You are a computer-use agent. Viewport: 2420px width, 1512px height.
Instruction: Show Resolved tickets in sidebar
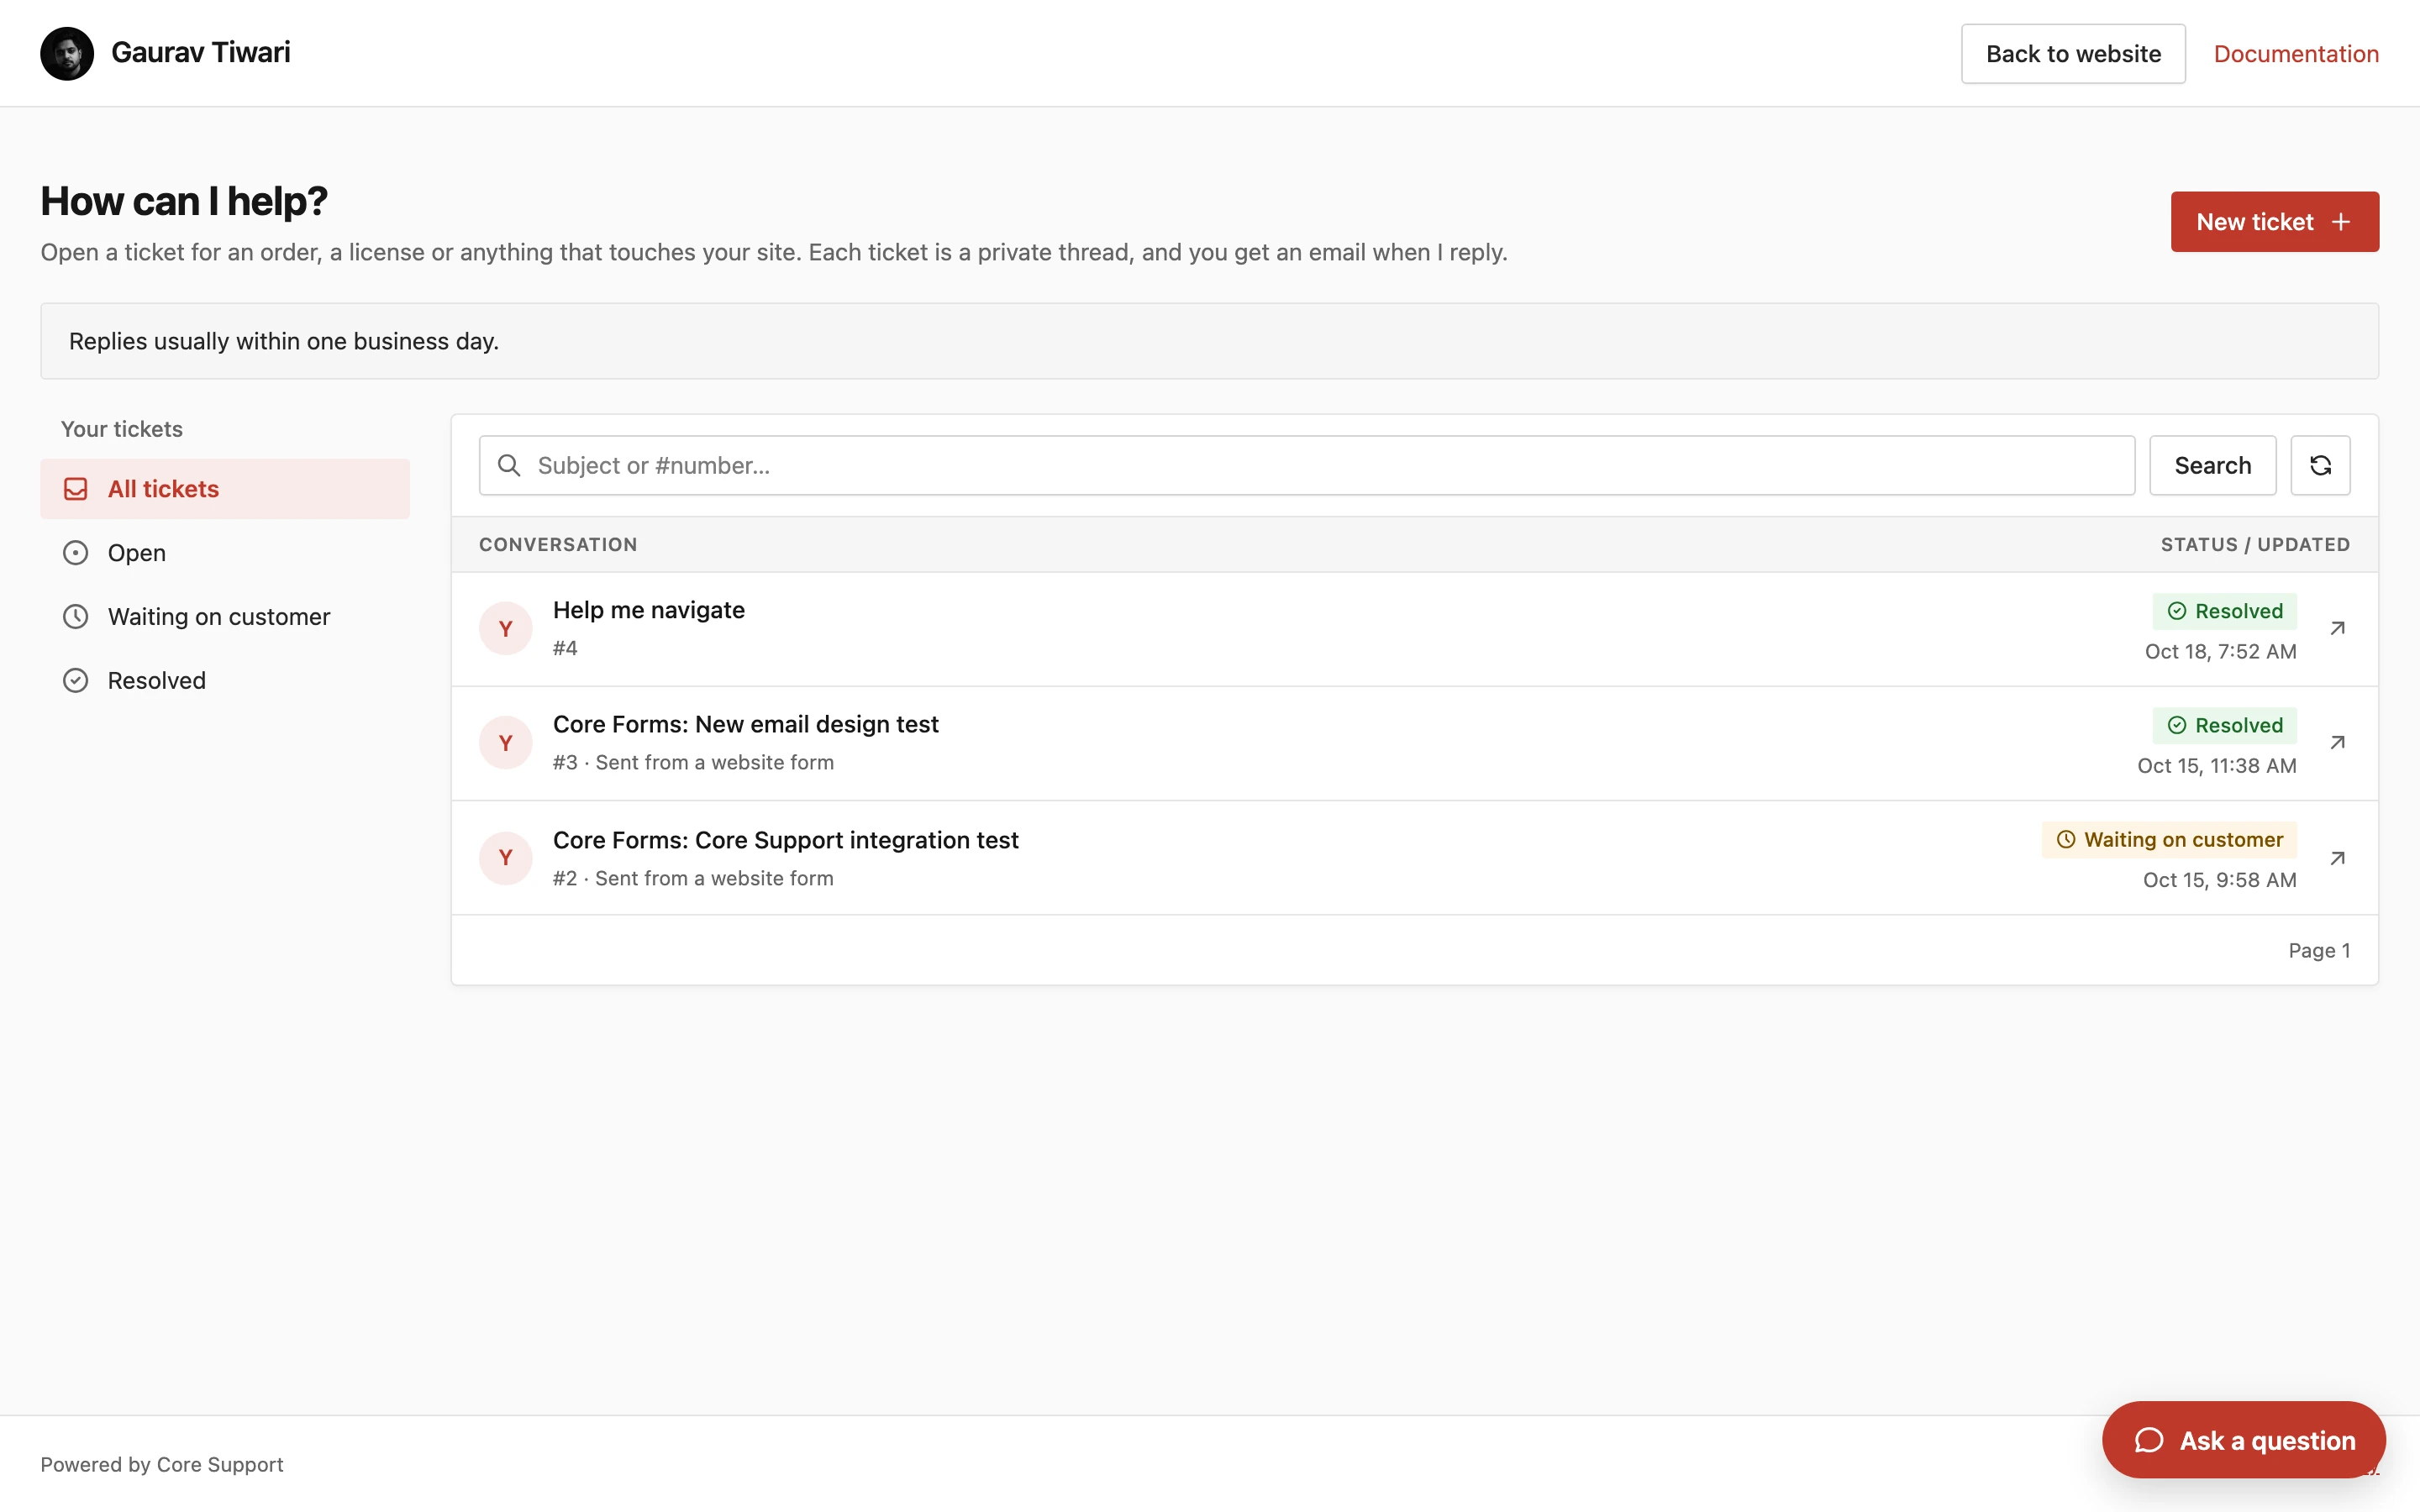coord(225,680)
